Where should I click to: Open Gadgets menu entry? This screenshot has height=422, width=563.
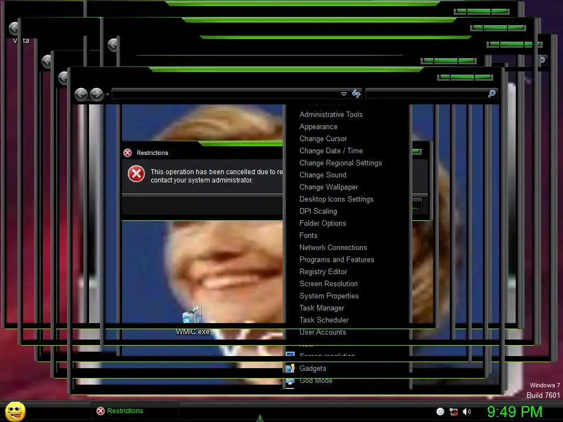(x=313, y=368)
